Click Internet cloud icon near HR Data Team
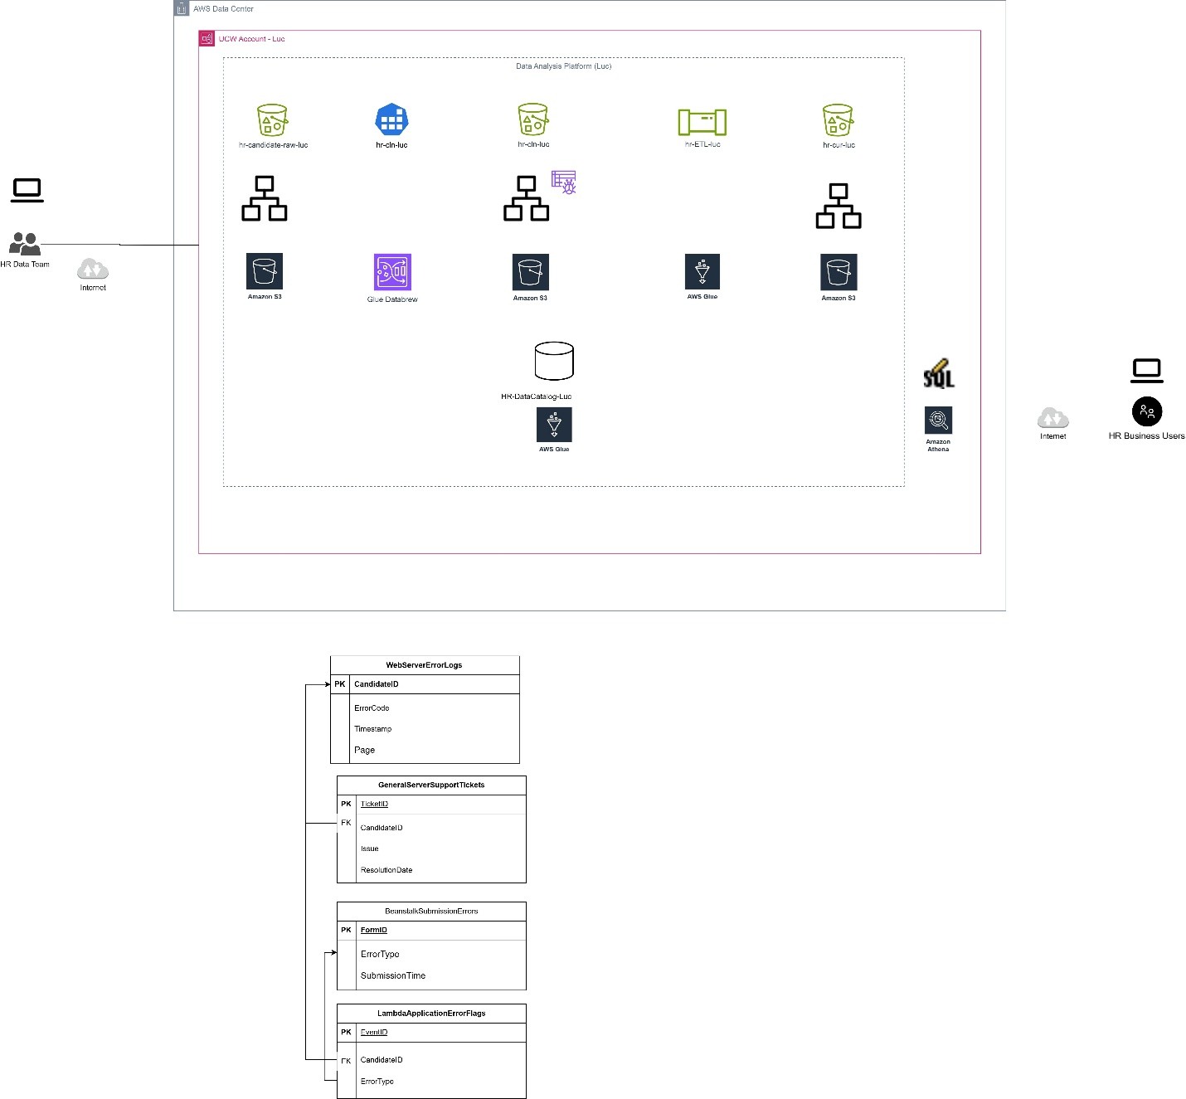 [93, 270]
